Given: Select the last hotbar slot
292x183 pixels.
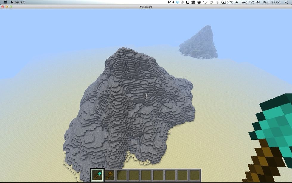Looking at the screenshot, I should point(195,175).
